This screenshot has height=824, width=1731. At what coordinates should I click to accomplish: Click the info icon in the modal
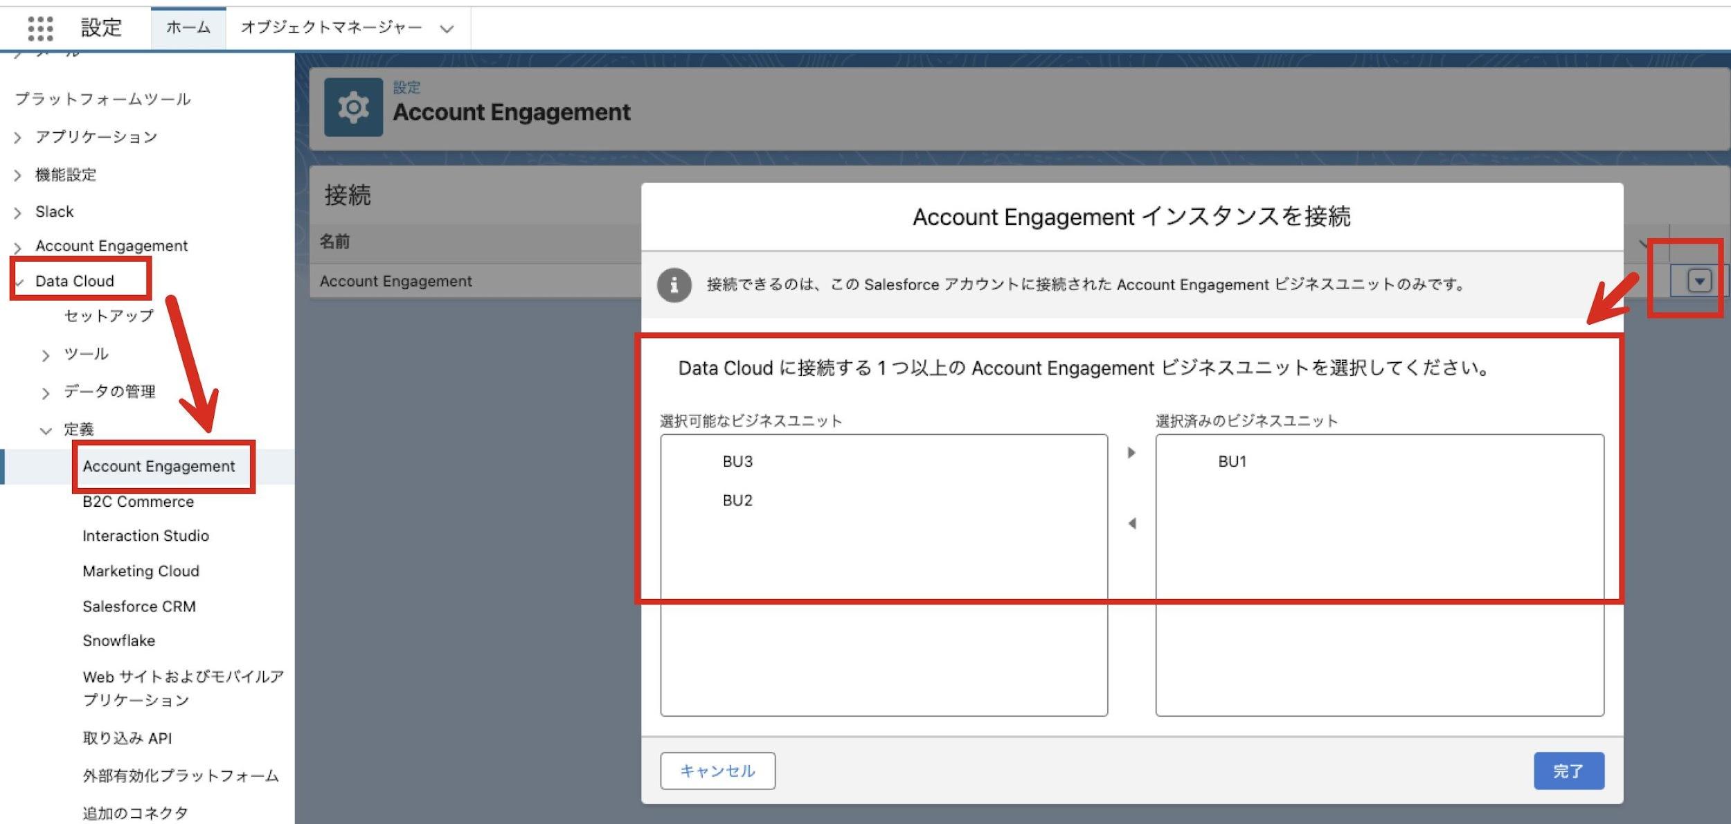[674, 285]
